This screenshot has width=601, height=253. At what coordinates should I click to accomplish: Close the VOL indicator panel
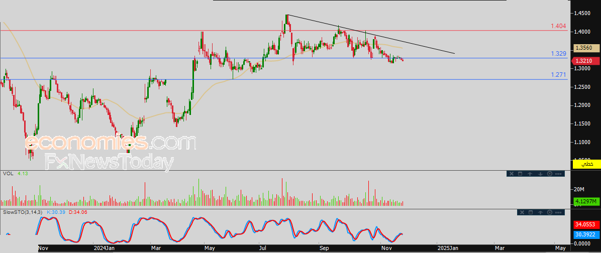[x=512, y=174]
